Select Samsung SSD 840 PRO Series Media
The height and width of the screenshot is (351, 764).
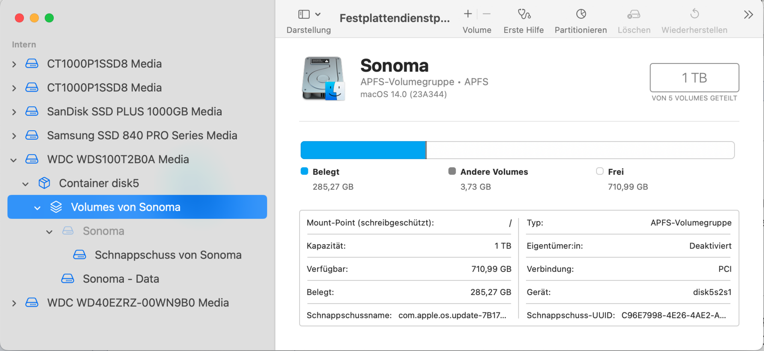pyautogui.click(x=142, y=135)
